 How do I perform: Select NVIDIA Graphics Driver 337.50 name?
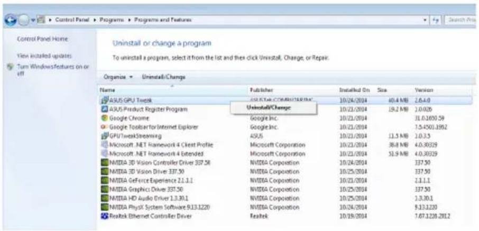tap(146, 189)
